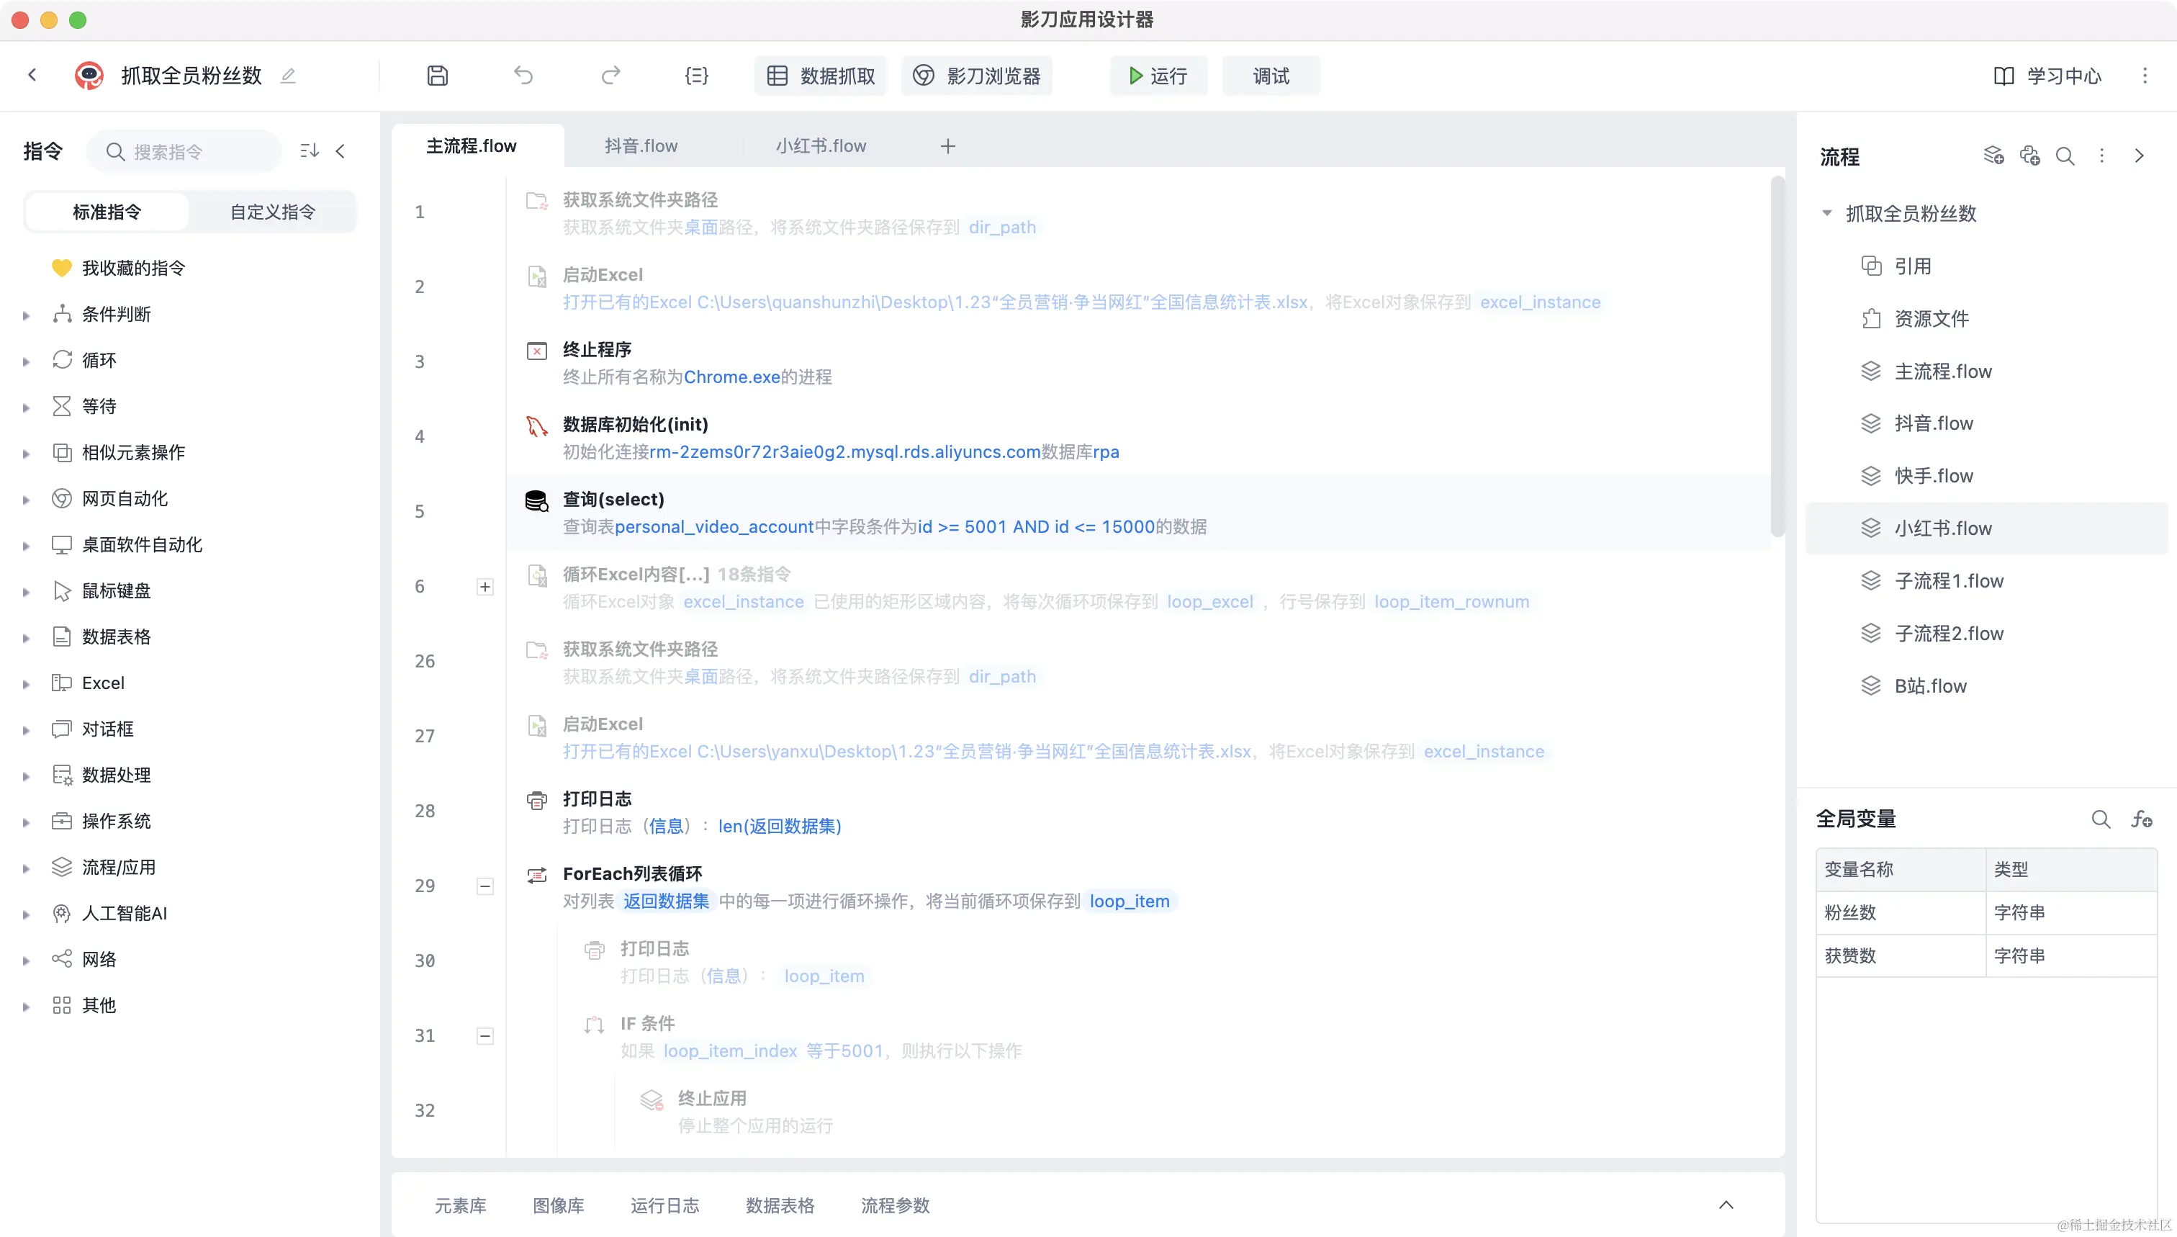This screenshot has height=1237, width=2177.
Task: Switch to 自定义指令 command mode
Action: 273,212
